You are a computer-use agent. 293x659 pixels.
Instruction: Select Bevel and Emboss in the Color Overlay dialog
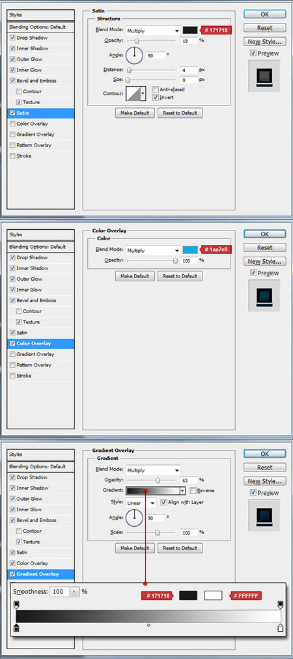pyautogui.click(x=41, y=300)
